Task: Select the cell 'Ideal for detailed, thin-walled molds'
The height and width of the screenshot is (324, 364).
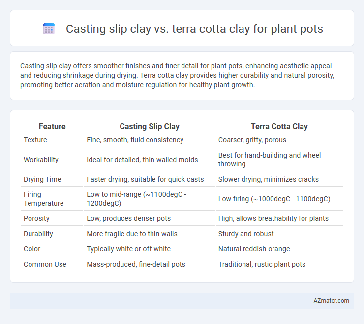Action: point(142,160)
